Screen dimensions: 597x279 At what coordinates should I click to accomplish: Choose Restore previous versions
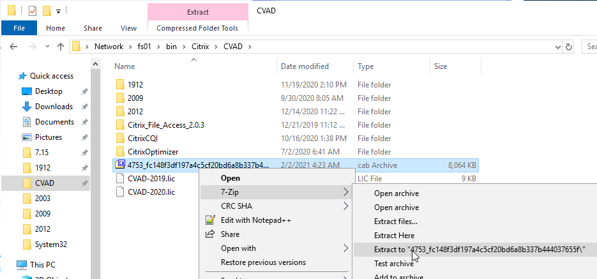tap(275, 262)
